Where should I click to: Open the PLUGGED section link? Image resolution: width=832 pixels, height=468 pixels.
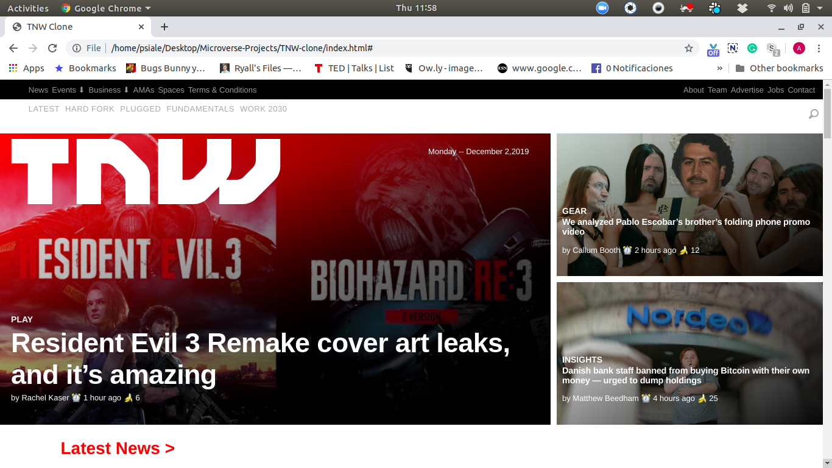(140, 108)
